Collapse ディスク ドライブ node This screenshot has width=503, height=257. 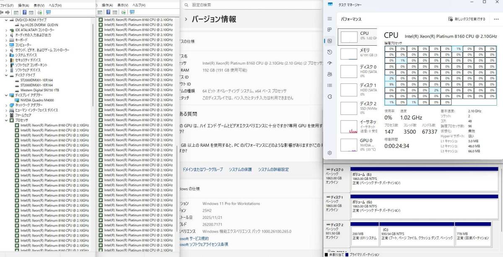(6, 75)
